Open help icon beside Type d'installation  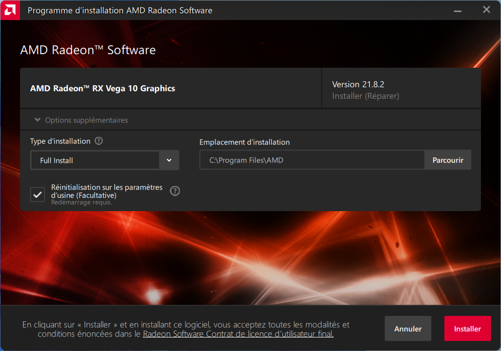click(99, 141)
